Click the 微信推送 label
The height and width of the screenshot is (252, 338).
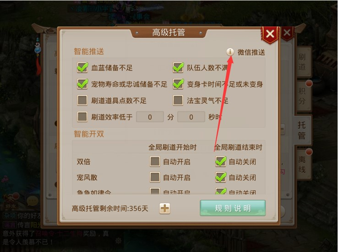coord(251,52)
